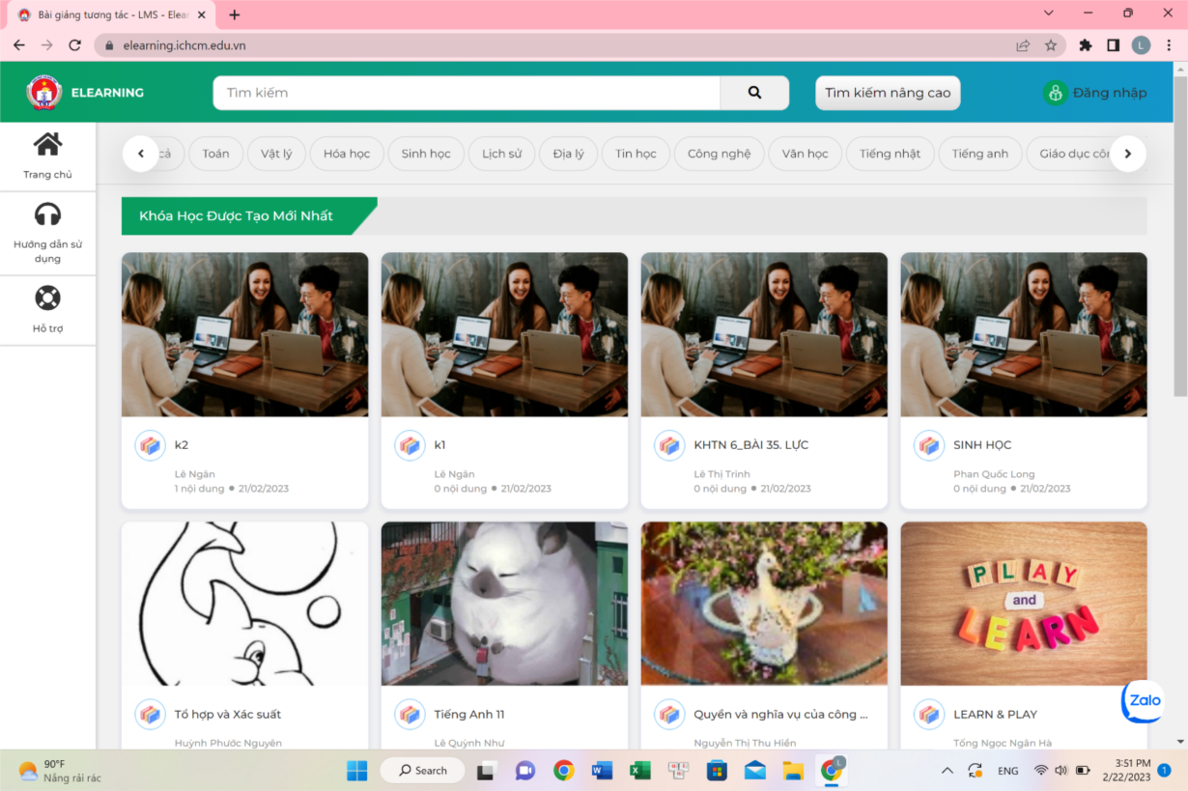Bookmark this page with star icon

click(x=1051, y=45)
